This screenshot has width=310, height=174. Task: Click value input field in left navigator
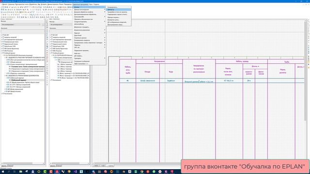[x=23, y=31]
